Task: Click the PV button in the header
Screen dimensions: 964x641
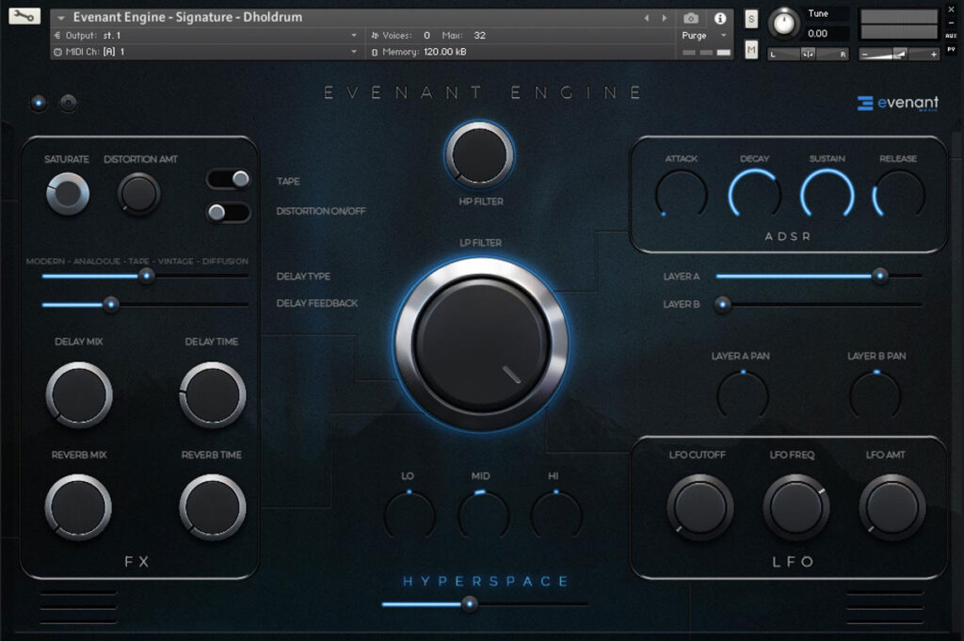Action: coord(951,50)
